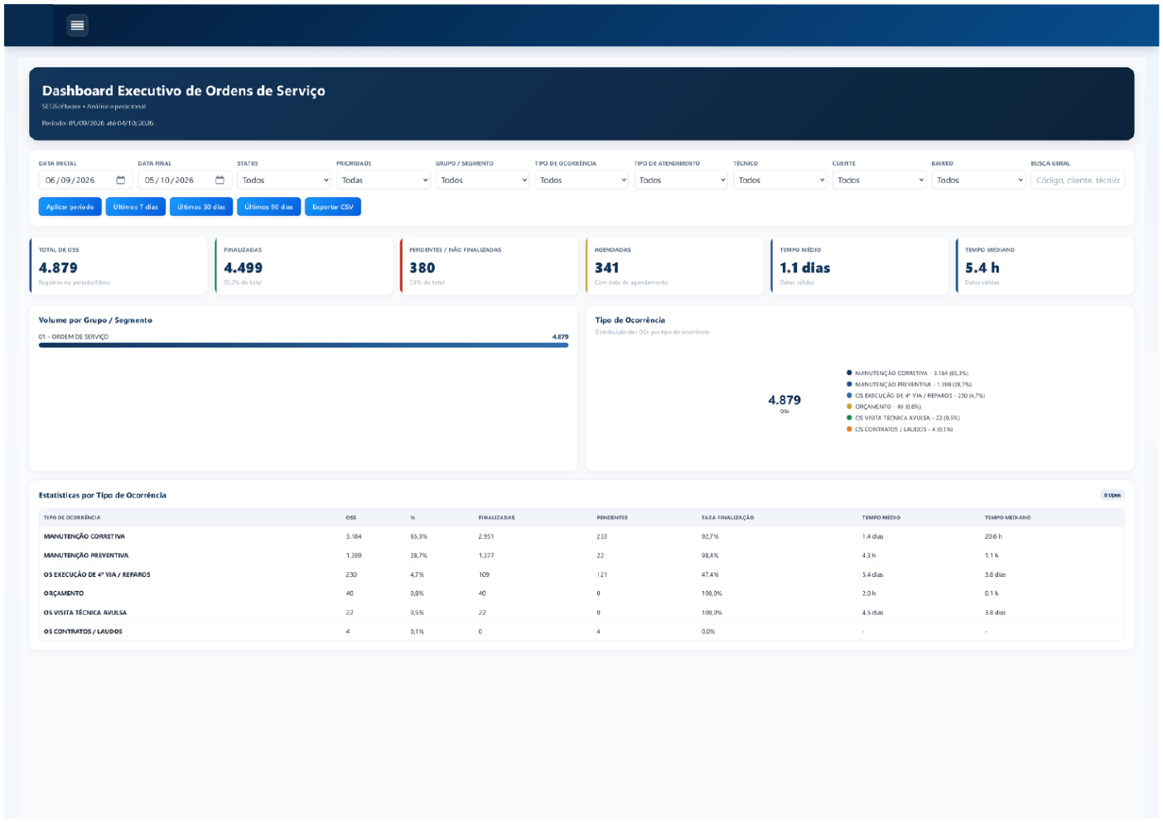Open calendar picker for Data Final
Viewport: 1163px width, 822px height.
pyautogui.click(x=220, y=180)
